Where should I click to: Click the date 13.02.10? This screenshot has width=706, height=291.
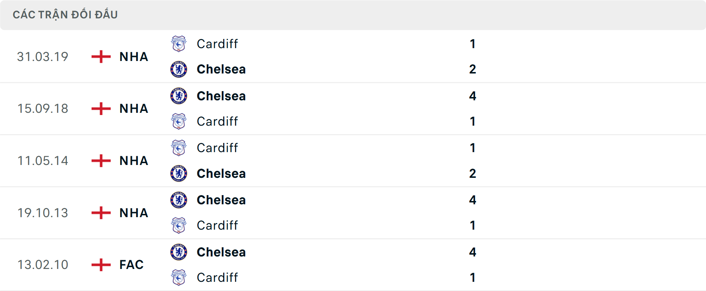click(43, 265)
